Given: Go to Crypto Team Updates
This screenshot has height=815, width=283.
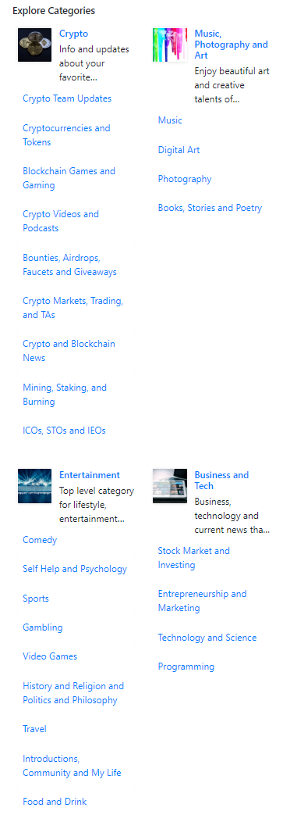Looking at the screenshot, I should 67,98.
